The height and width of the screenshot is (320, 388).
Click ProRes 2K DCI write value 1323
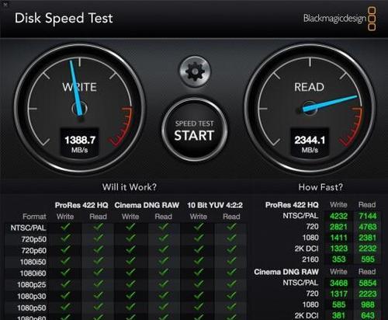[338, 249]
